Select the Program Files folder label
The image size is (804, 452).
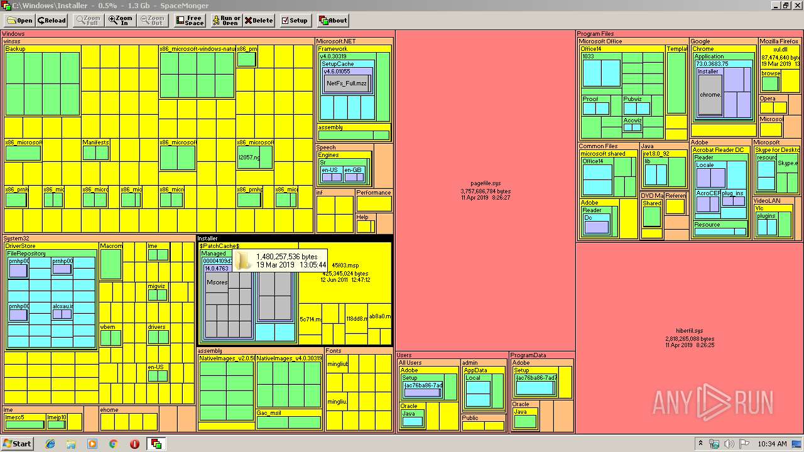tap(595, 34)
